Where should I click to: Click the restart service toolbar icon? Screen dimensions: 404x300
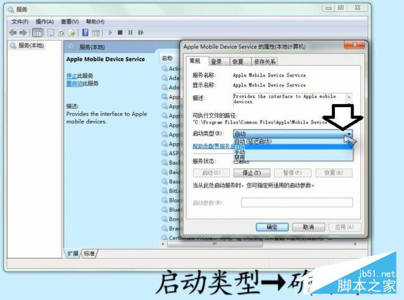point(141,32)
